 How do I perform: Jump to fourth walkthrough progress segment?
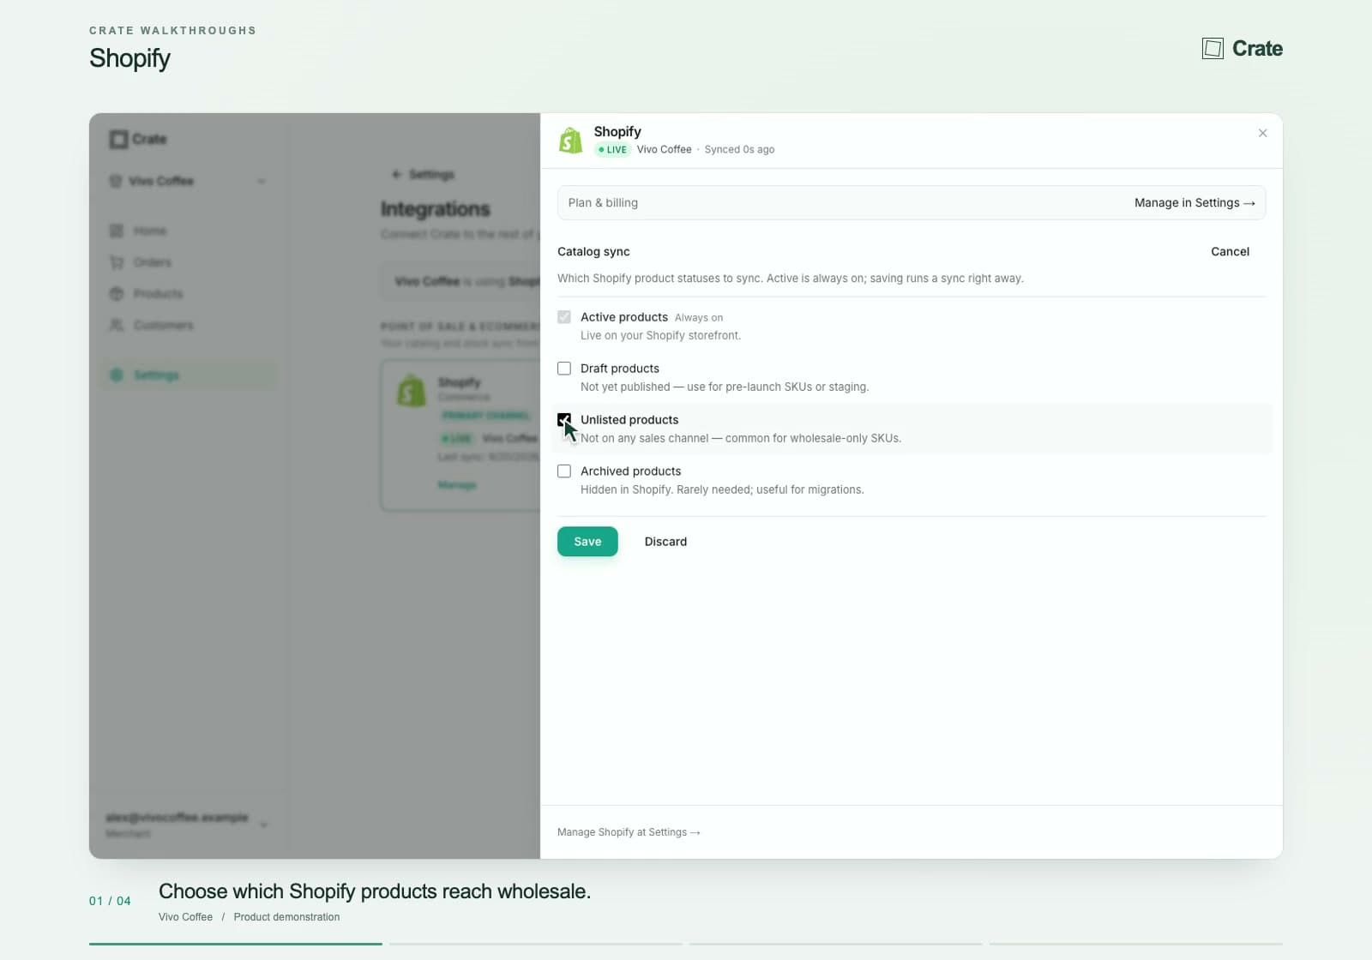1136,944
